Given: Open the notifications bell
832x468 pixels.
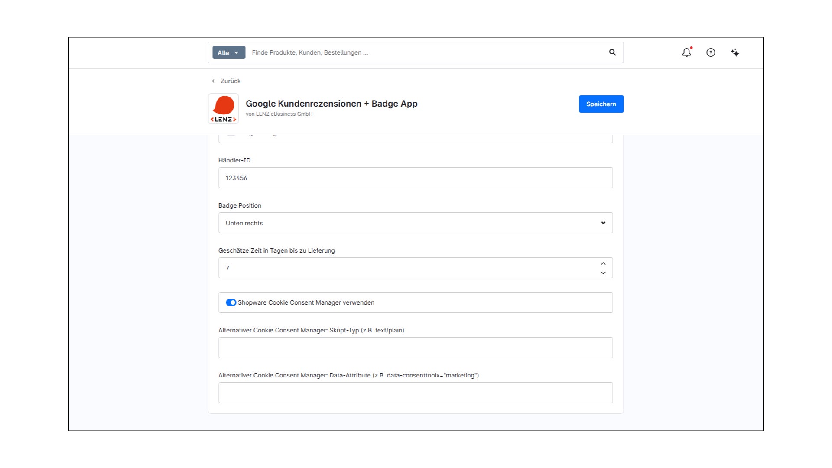Looking at the screenshot, I should pos(686,52).
